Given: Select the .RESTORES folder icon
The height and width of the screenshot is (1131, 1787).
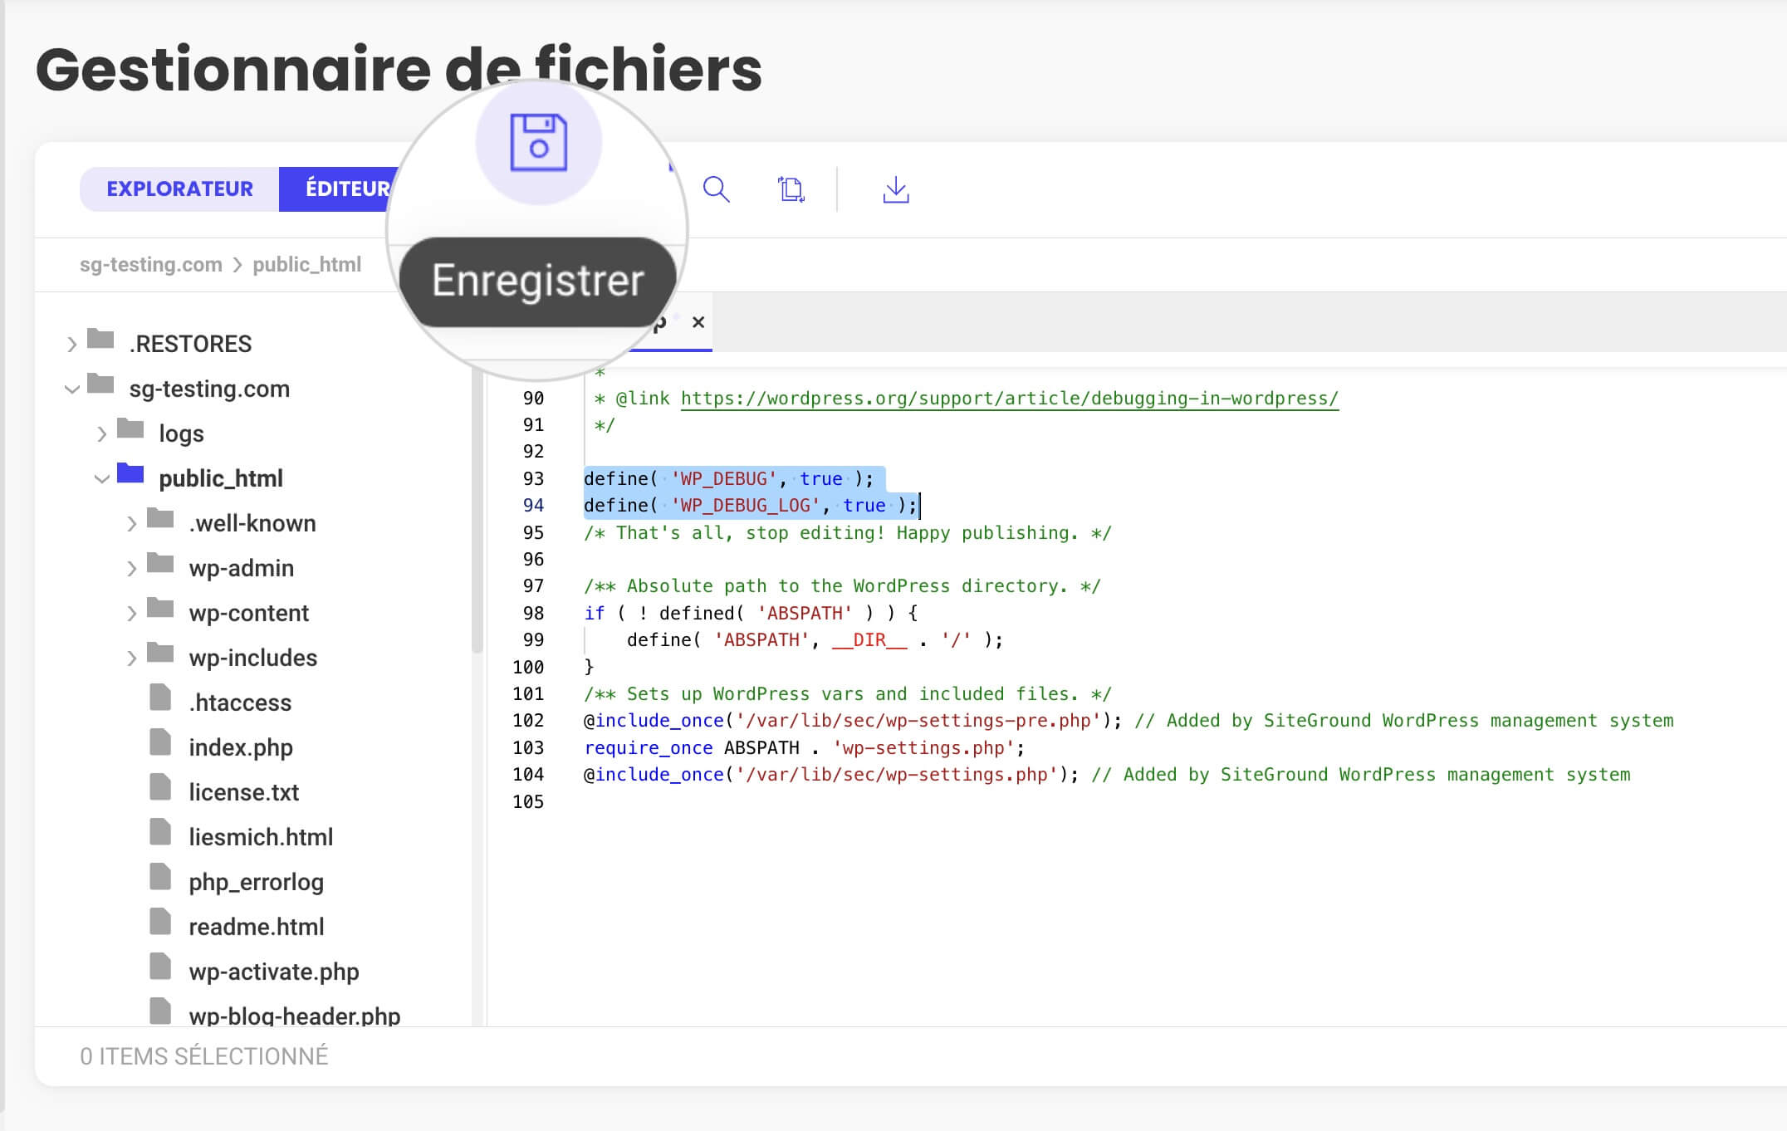Looking at the screenshot, I should tap(100, 339).
